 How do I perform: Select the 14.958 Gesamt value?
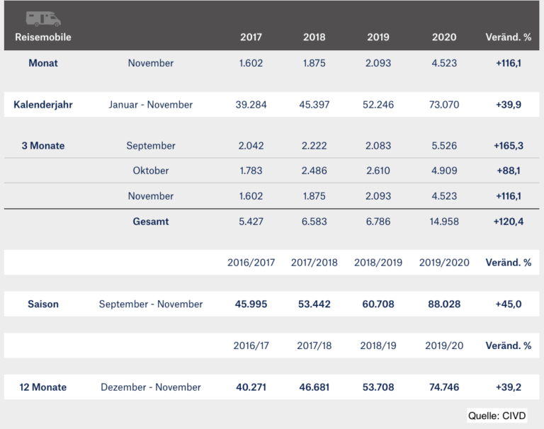point(444,222)
